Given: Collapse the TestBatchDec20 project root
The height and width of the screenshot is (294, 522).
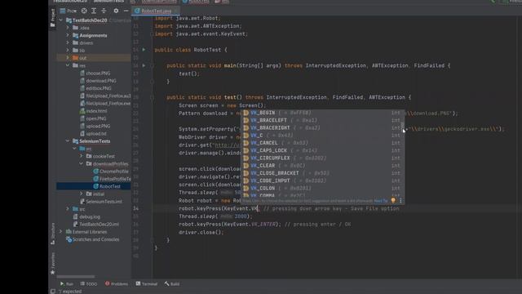Looking at the screenshot, I should 60,20.
